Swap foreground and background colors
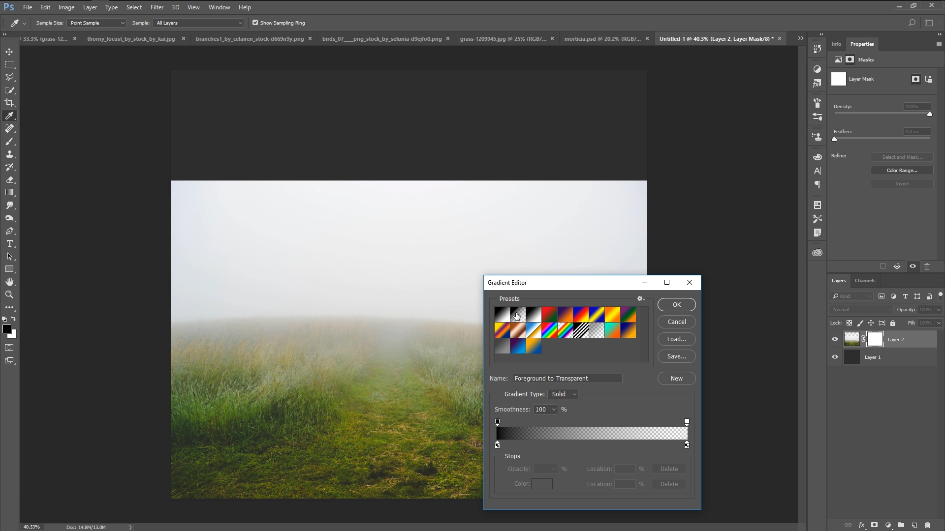The image size is (945, 531). [14, 319]
